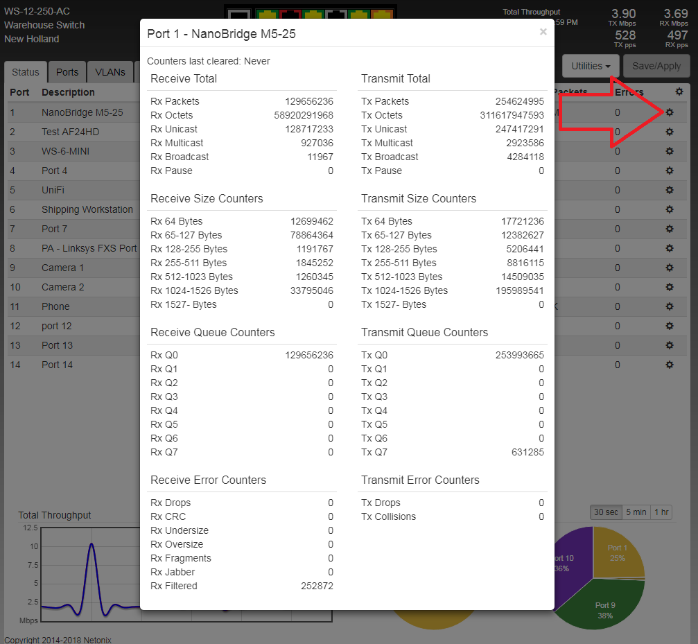Select the 30 sec time range

[x=606, y=512]
